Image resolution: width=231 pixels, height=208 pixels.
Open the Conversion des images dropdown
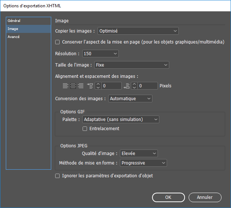(x=130, y=99)
